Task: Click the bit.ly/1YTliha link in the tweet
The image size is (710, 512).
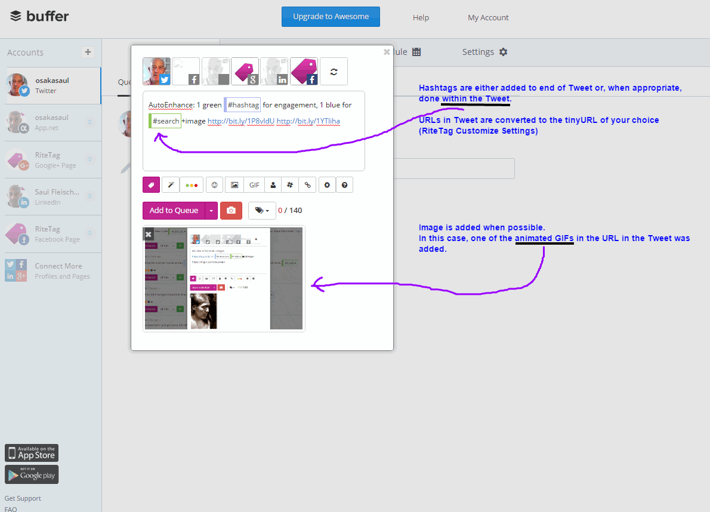Action: tap(308, 121)
